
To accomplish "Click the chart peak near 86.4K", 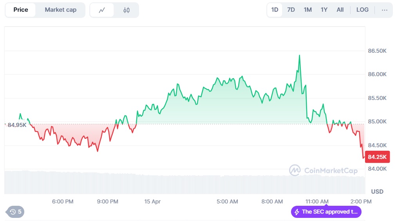I will (x=300, y=55).
